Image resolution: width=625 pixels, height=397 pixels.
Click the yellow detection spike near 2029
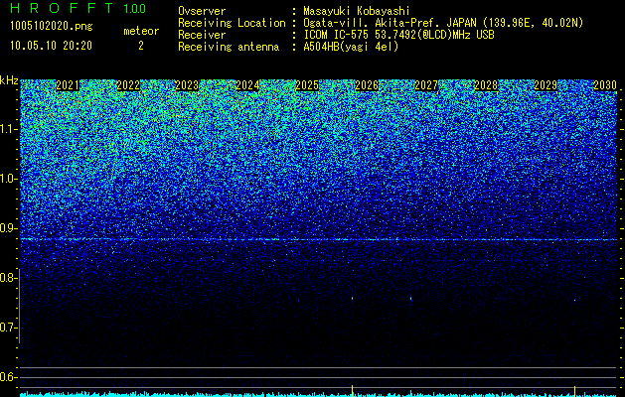point(574,391)
